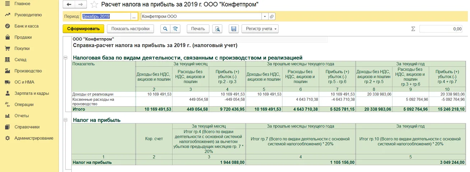470x172 pixels.
Task: Select the Косвенные расходы на производство row label
Action: coord(103,102)
